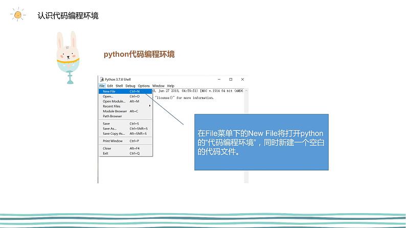Select the Open... menu entry
Image resolution: width=406 pixels, height=228 pixels.
point(125,96)
